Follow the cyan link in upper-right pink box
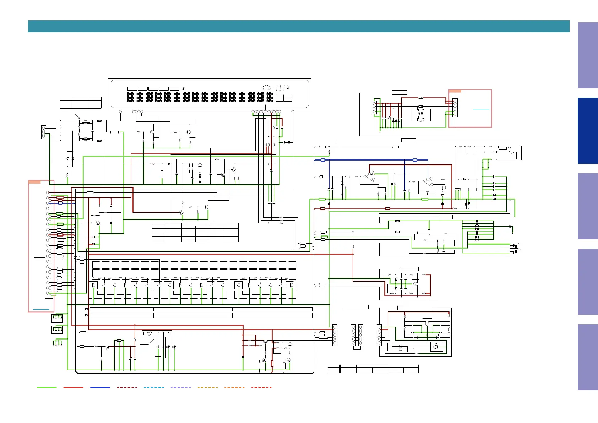Screen dimensions: 598x423 (481, 110)
